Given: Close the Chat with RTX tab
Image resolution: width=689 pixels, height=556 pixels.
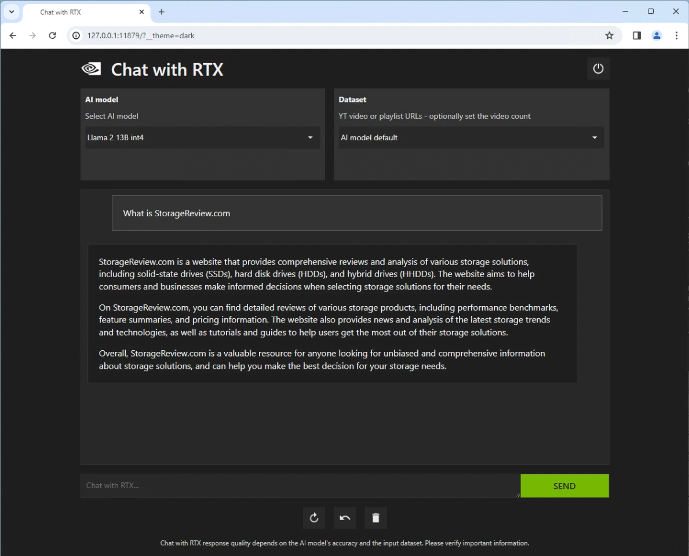Looking at the screenshot, I should (x=141, y=12).
